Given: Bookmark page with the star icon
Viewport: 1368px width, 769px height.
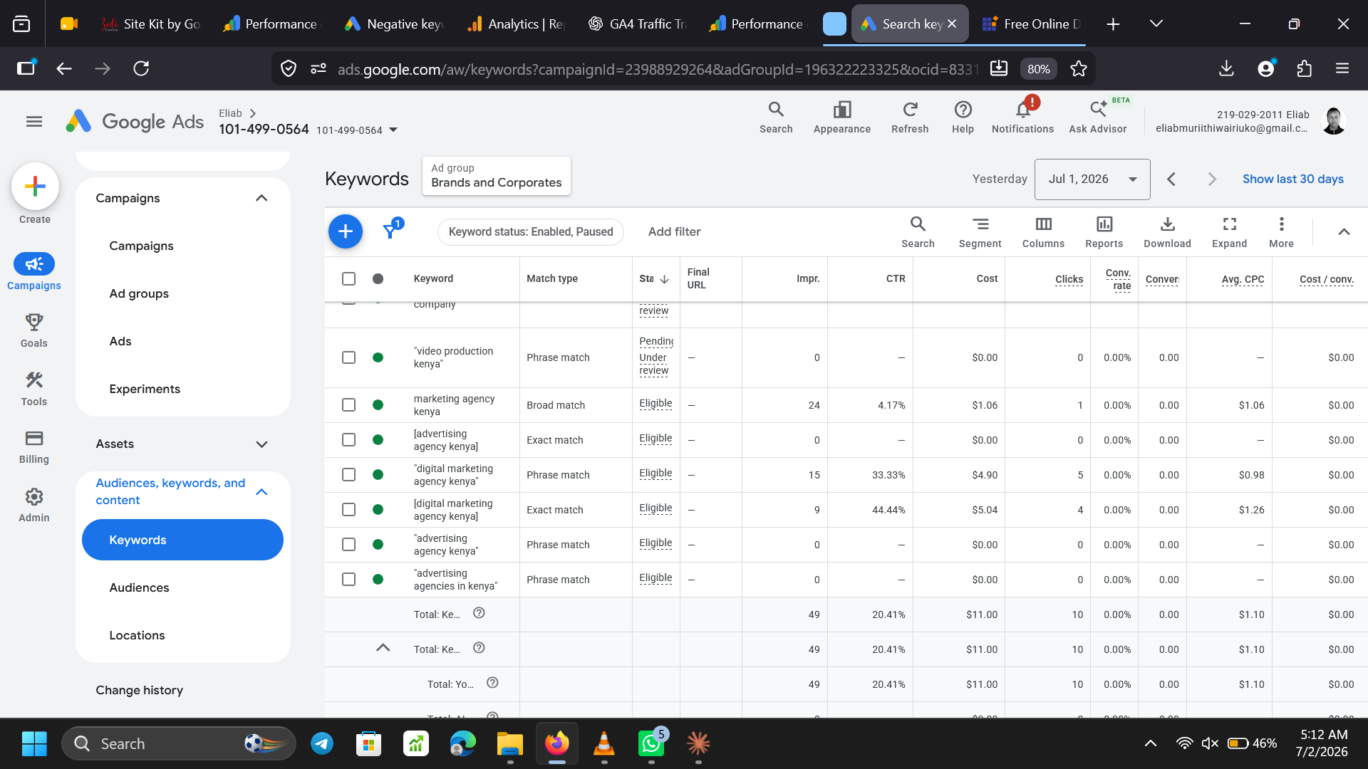Looking at the screenshot, I should pyautogui.click(x=1079, y=68).
